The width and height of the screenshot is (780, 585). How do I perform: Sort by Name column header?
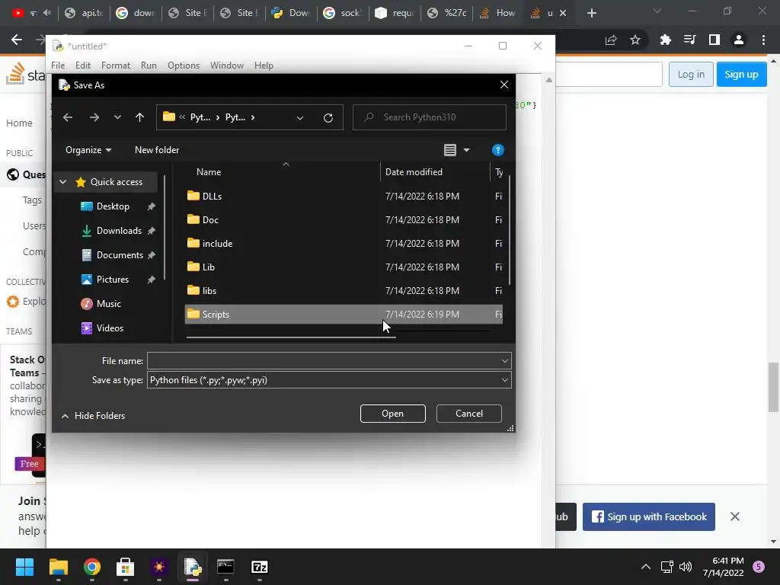pos(209,172)
